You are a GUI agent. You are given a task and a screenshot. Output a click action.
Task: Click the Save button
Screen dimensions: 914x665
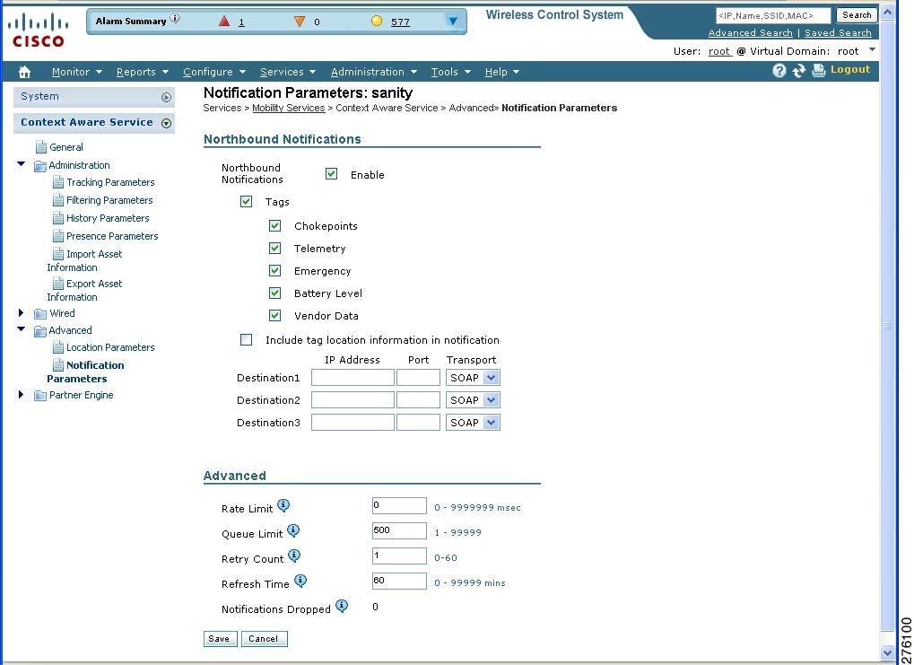[x=220, y=639]
